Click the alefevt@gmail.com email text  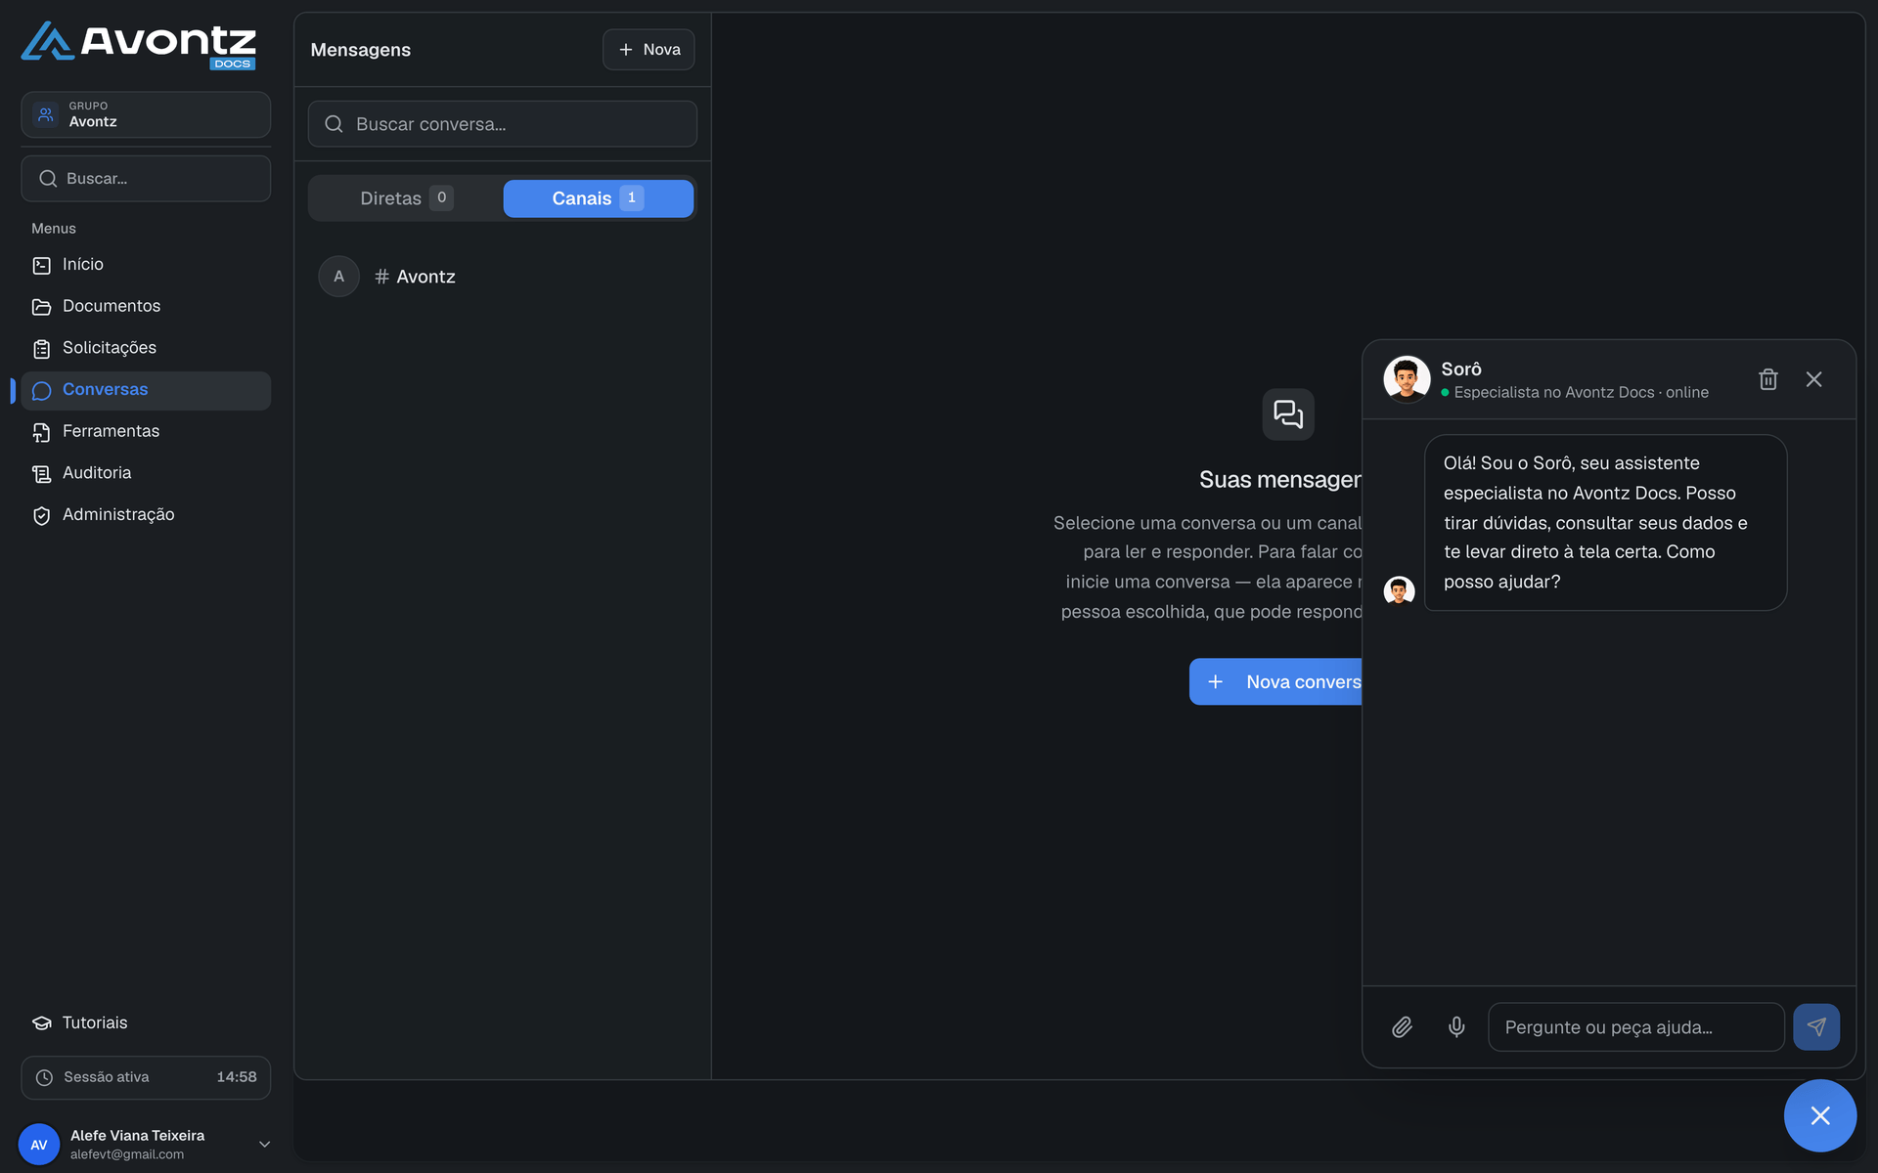coord(127,1154)
